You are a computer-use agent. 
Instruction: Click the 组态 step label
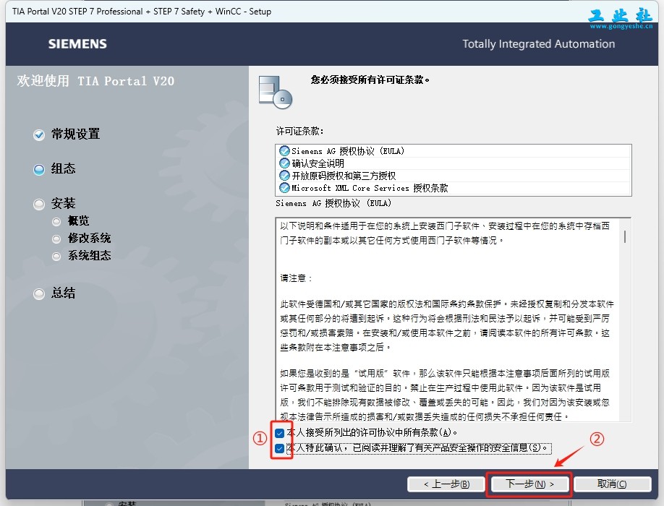coord(63,169)
